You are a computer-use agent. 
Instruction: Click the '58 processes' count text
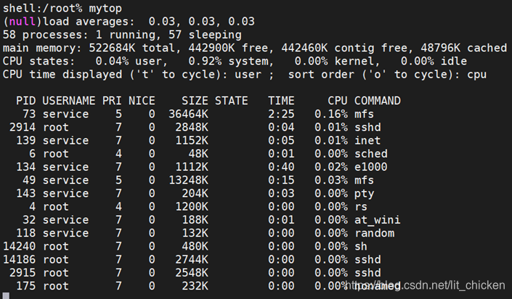coord(45,35)
